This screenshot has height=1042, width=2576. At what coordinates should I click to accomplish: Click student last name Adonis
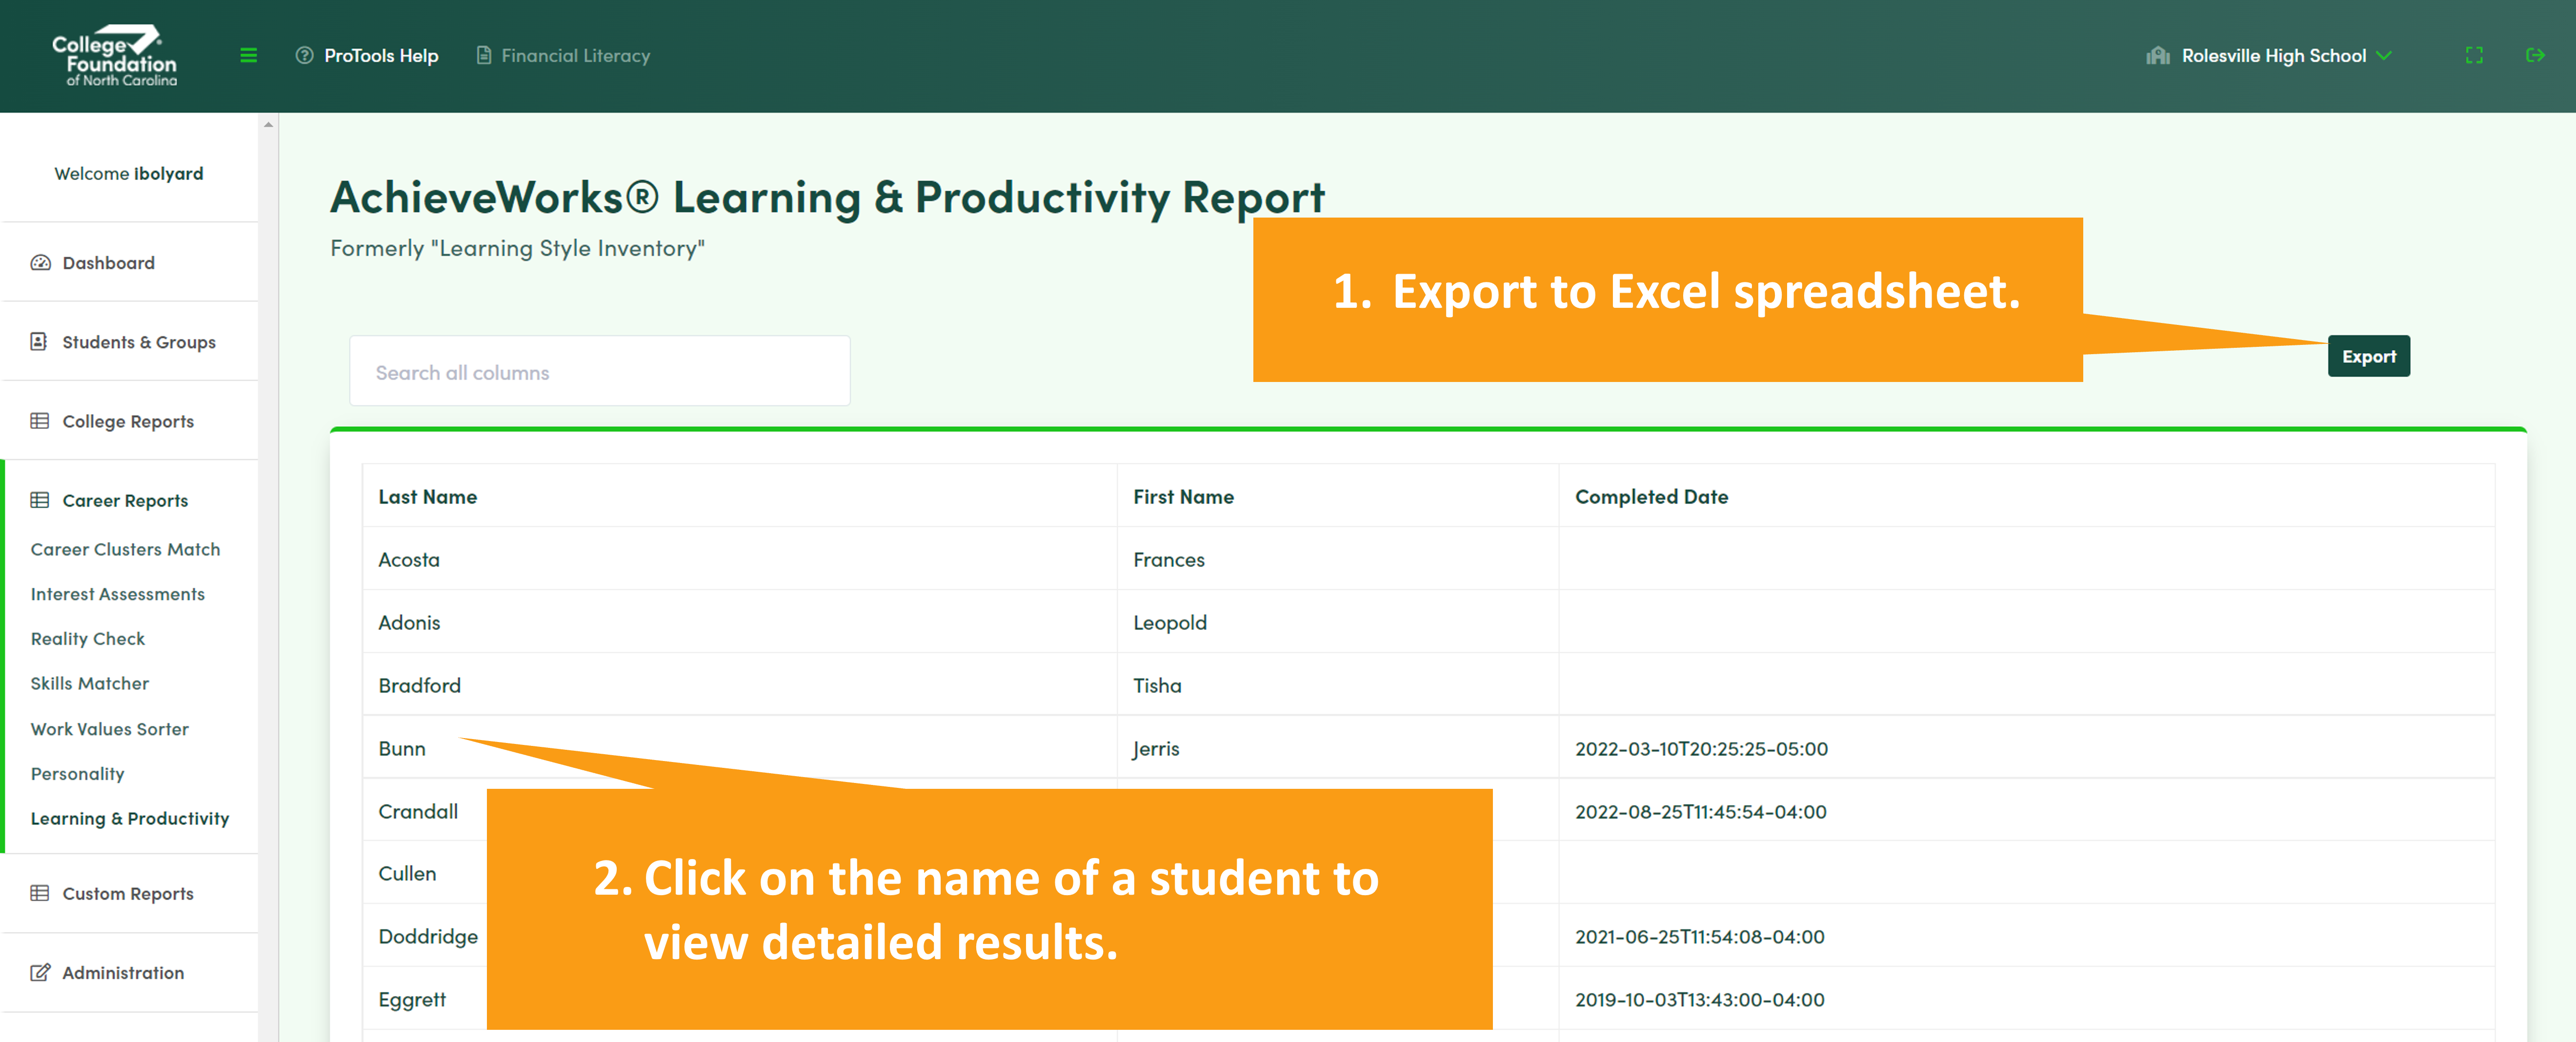pos(409,623)
